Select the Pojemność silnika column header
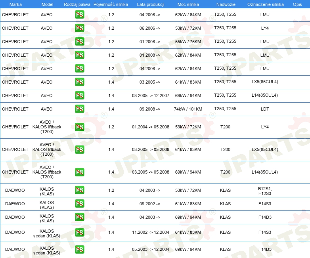Viewport: 310px width, 258px height. (x=111, y=4)
